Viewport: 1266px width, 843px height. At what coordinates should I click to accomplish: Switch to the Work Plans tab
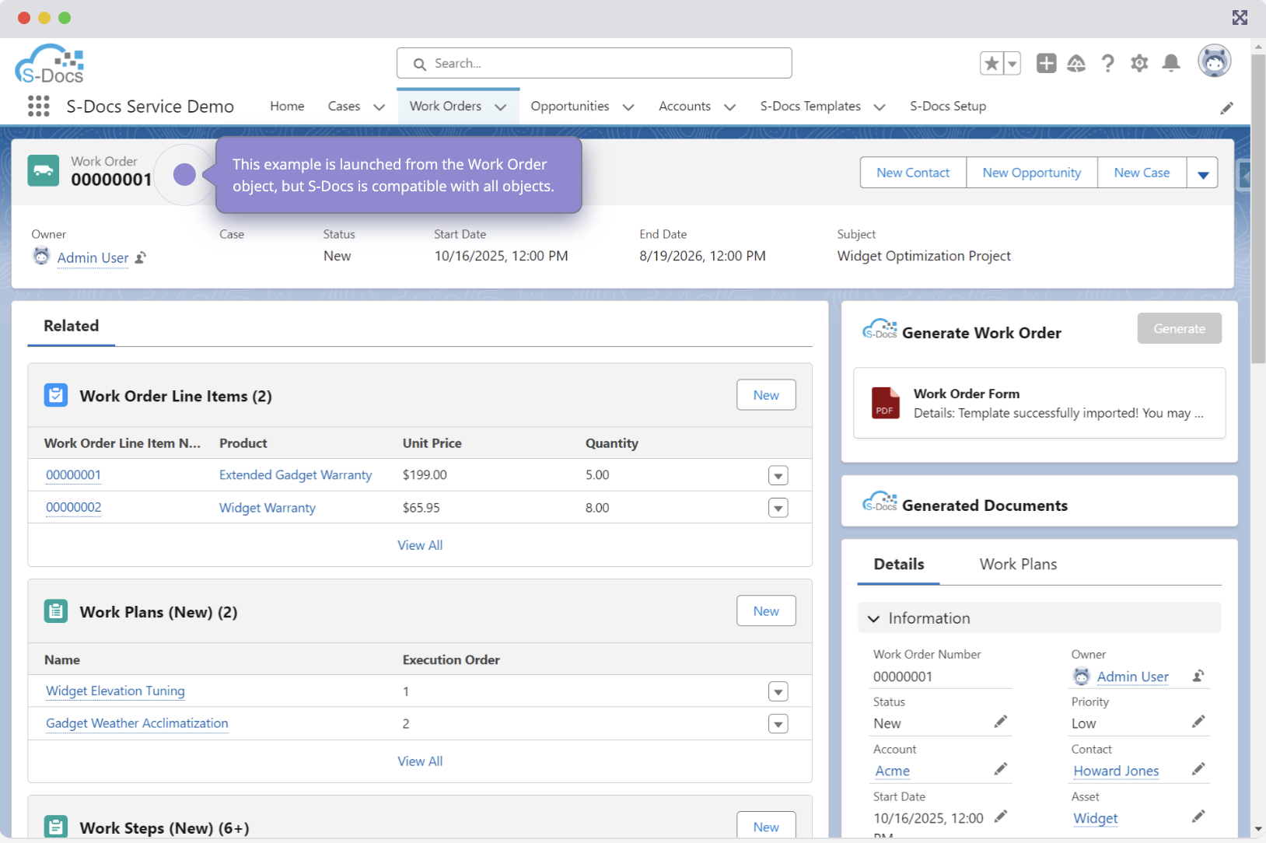[1018, 565]
